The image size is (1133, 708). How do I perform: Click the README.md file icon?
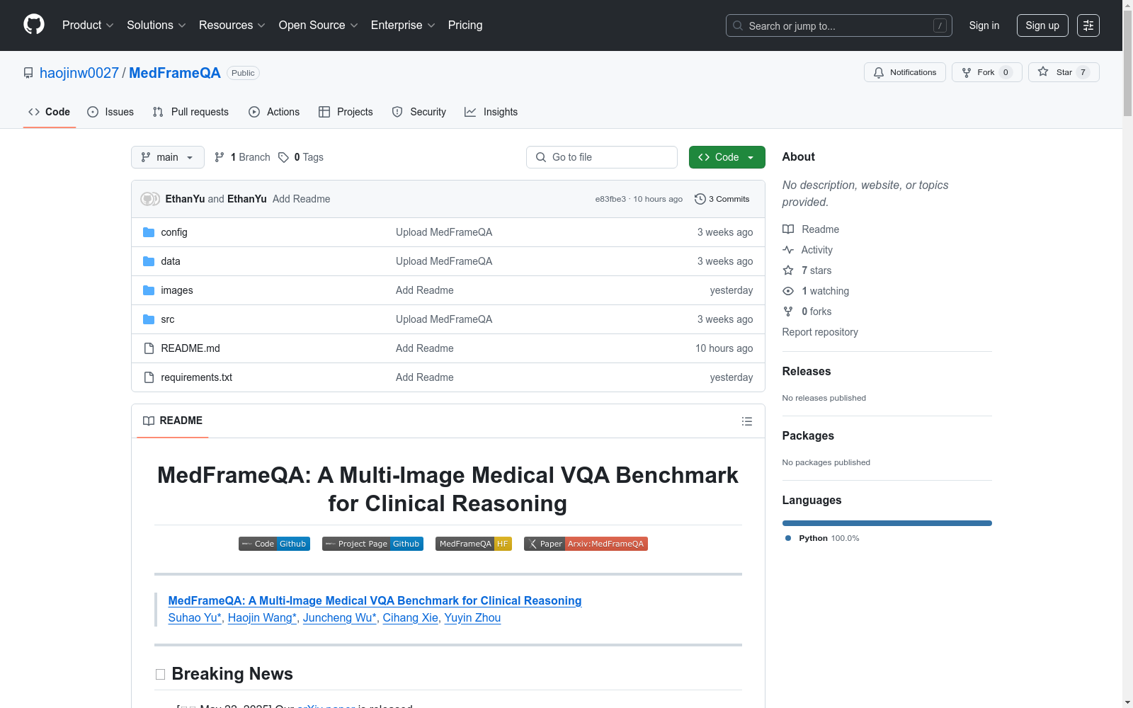(x=149, y=348)
